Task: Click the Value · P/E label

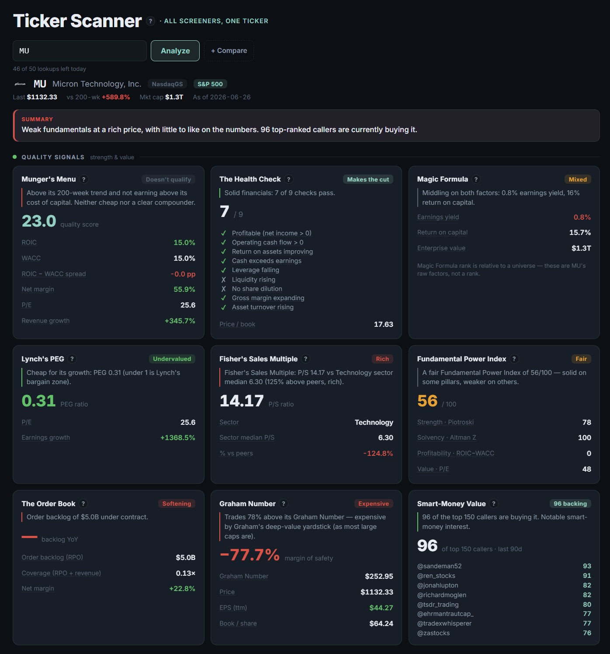Action: [433, 469]
